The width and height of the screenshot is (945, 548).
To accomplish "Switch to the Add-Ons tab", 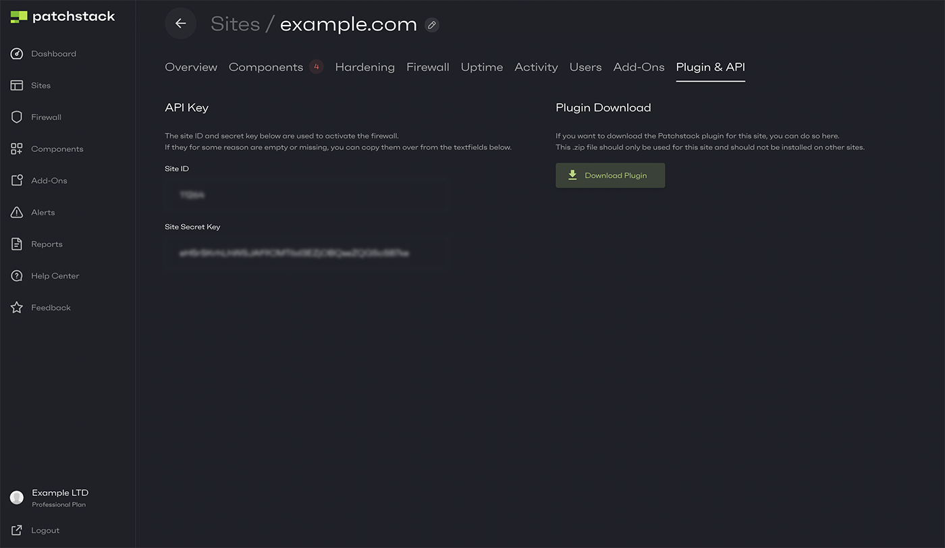I will click(639, 67).
